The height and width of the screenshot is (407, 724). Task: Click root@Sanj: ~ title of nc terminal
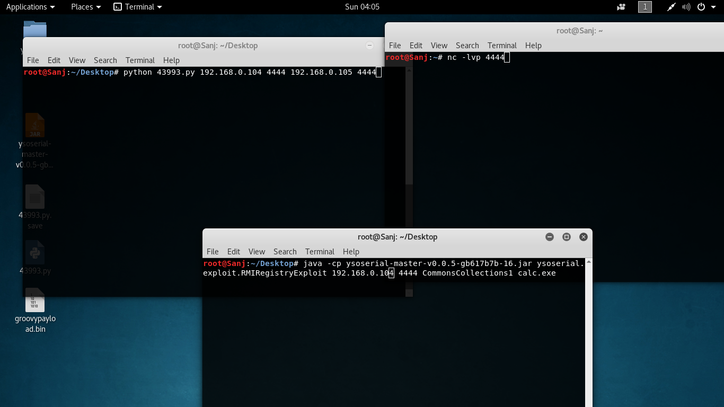[x=579, y=31]
